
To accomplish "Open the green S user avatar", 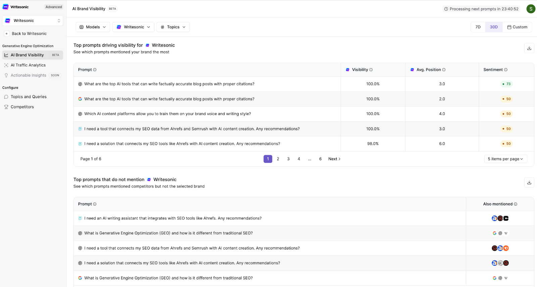I will pyautogui.click(x=531, y=9).
